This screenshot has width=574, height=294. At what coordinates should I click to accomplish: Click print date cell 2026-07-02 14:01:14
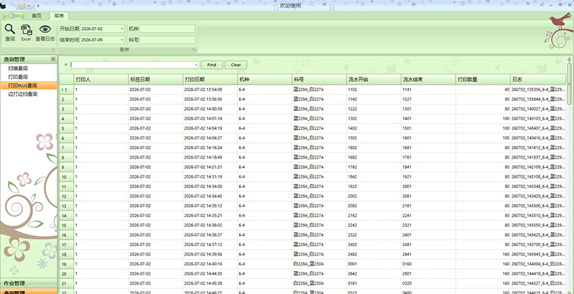210,119
